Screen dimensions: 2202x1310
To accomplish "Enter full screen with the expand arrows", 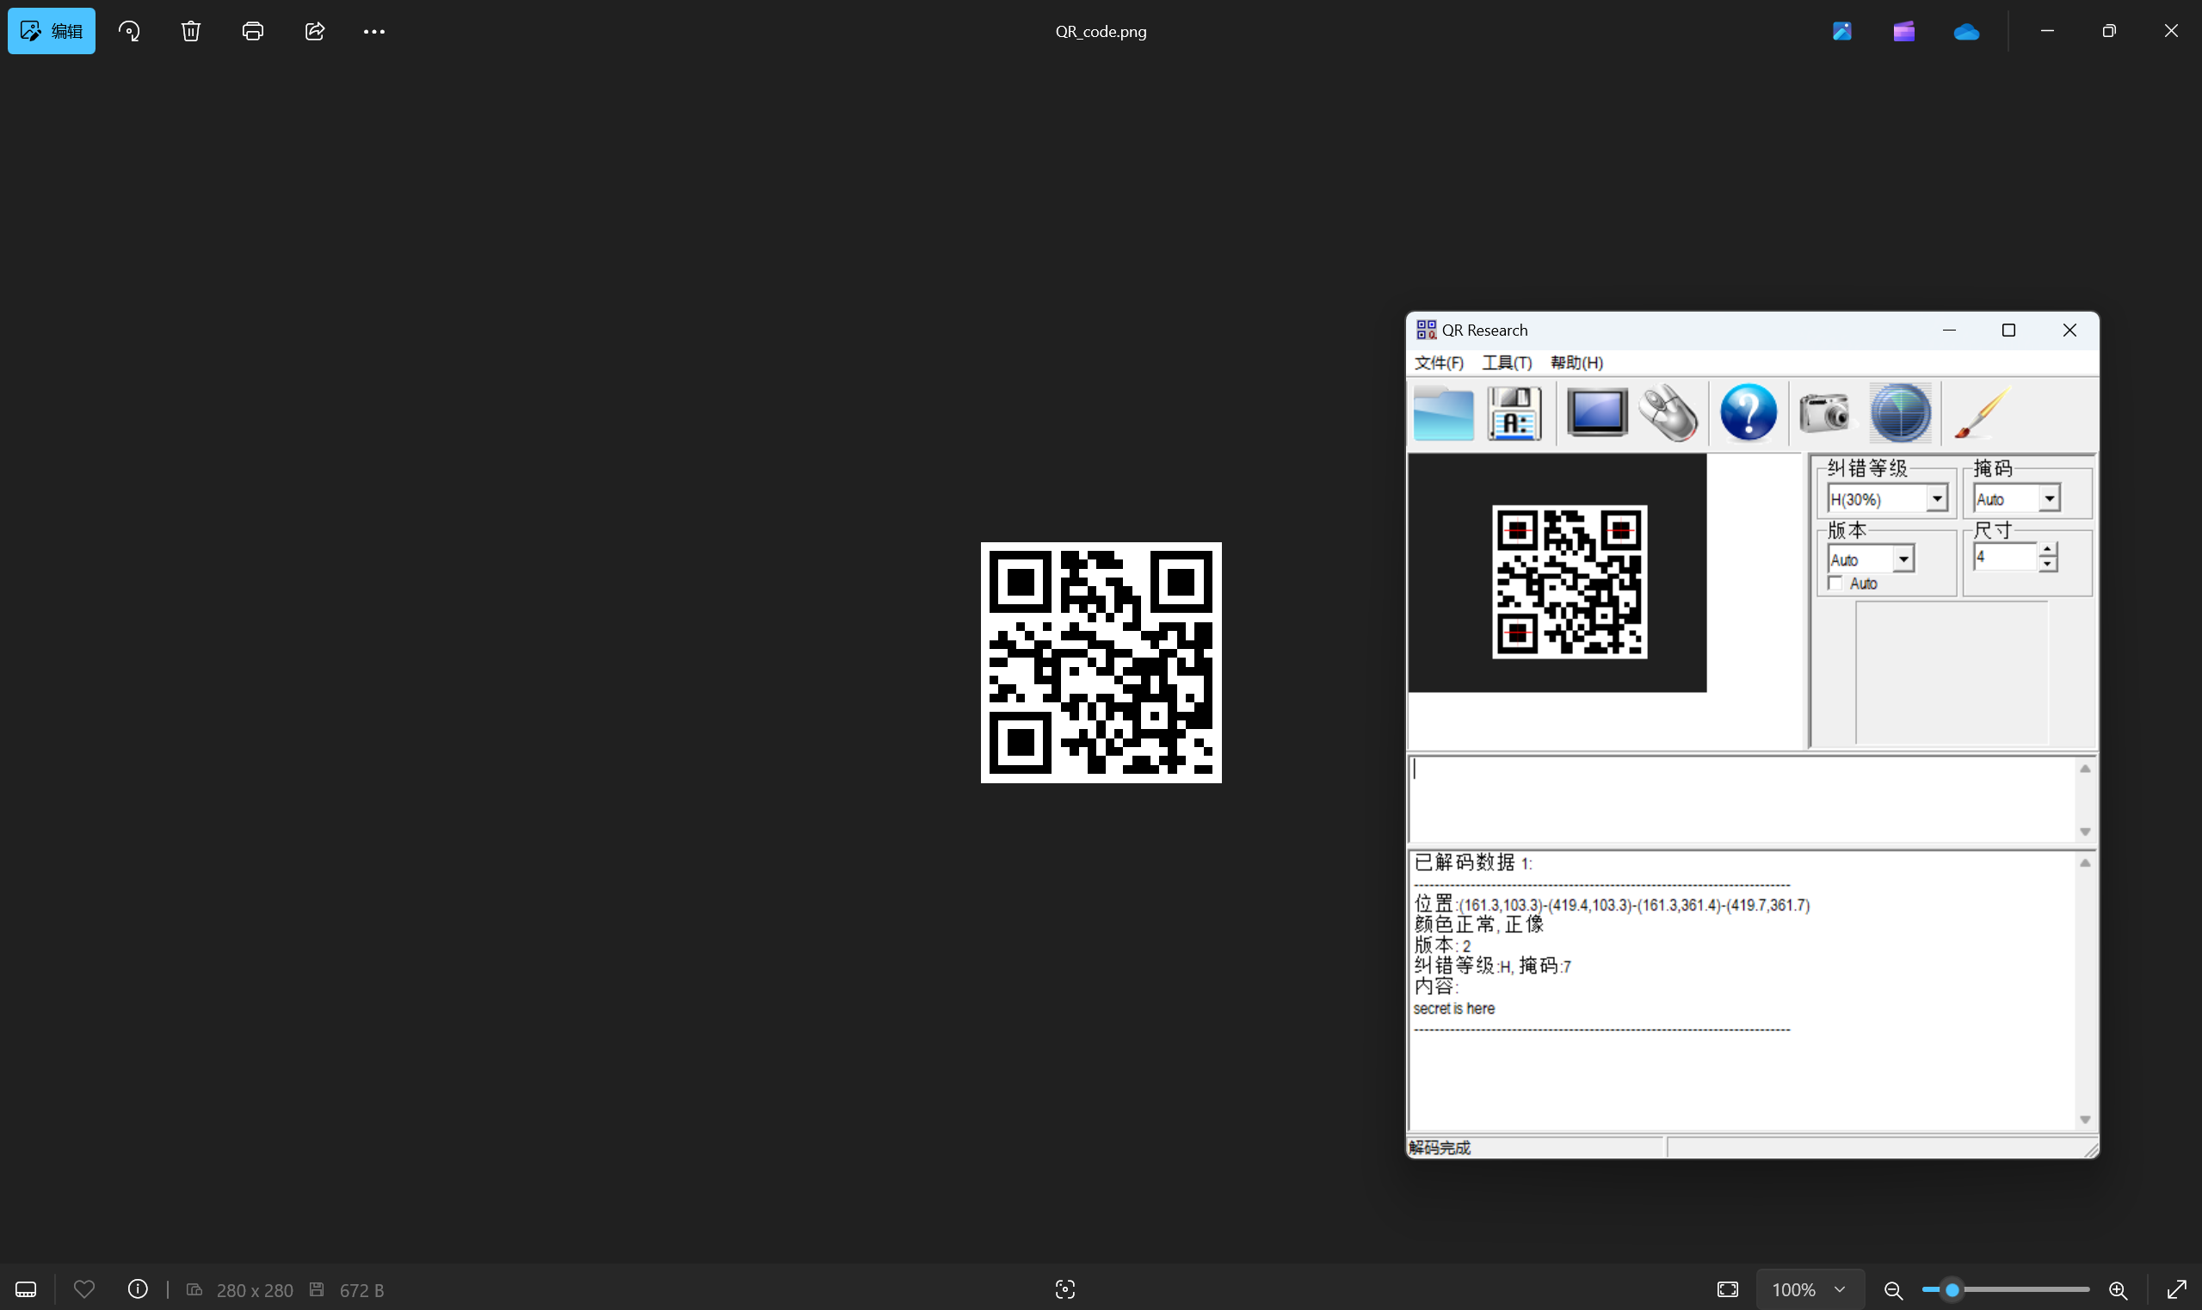I will [x=2176, y=1289].
